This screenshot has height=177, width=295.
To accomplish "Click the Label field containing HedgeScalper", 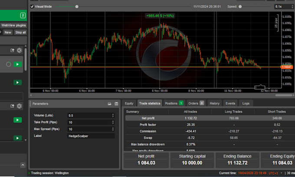I will click(x=91, y=136).
